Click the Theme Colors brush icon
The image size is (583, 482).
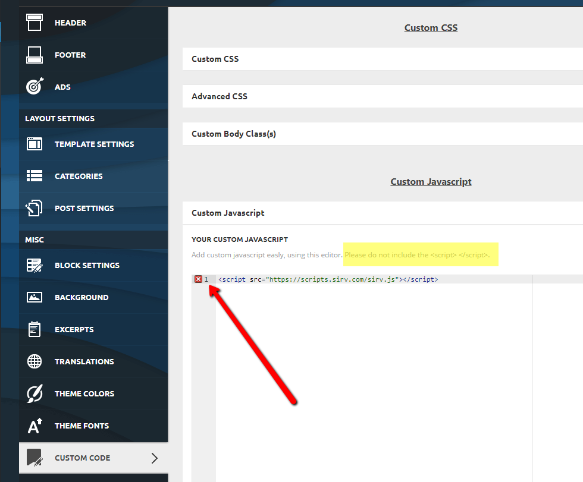tap(35, 393)
